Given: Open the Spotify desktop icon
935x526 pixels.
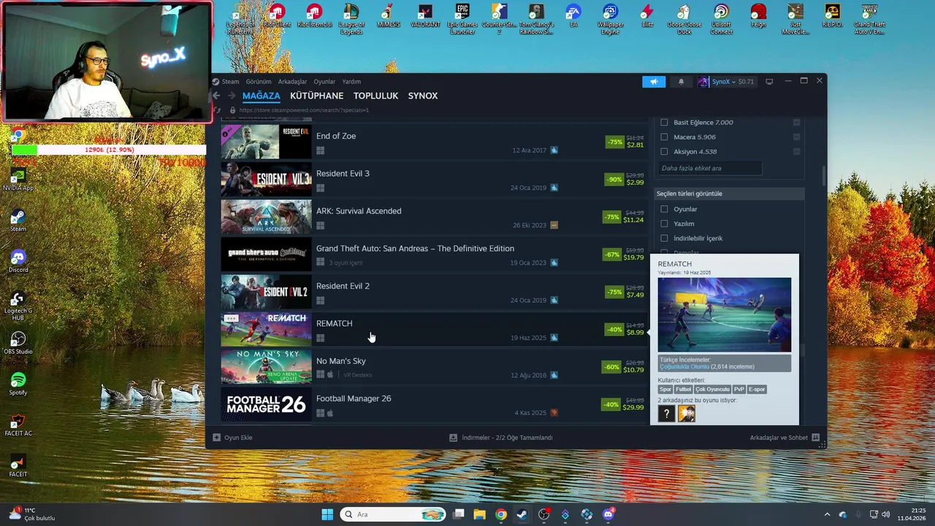Looking at the screenshot, I should [18, 385].
